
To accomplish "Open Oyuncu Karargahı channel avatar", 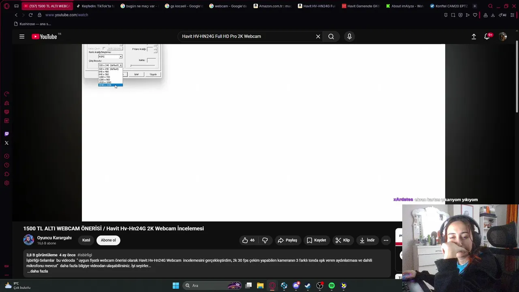I will [x=29, y=240].
